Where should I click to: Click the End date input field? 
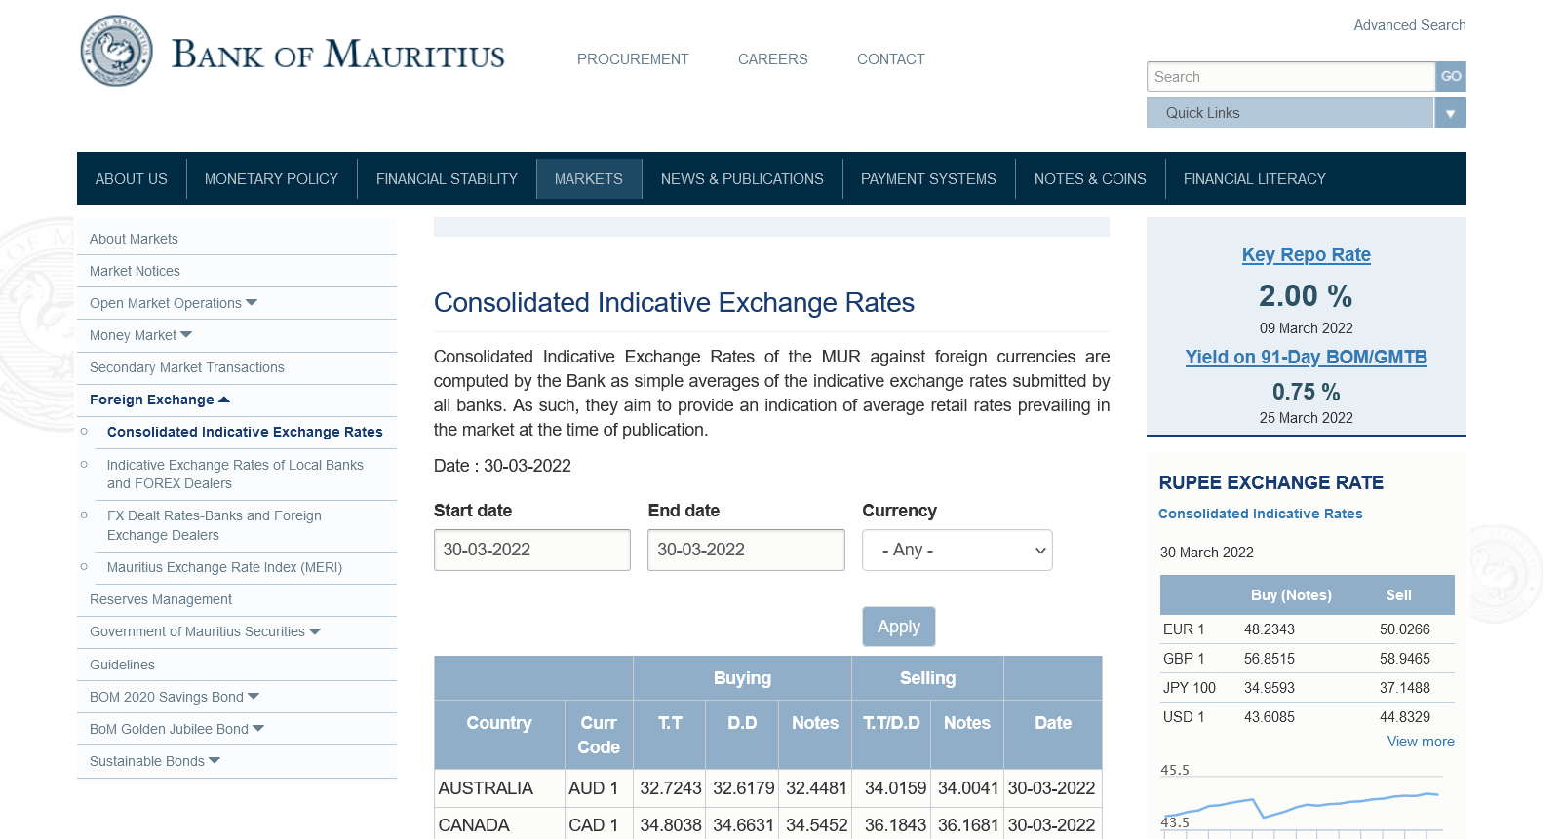pos(746,551)
